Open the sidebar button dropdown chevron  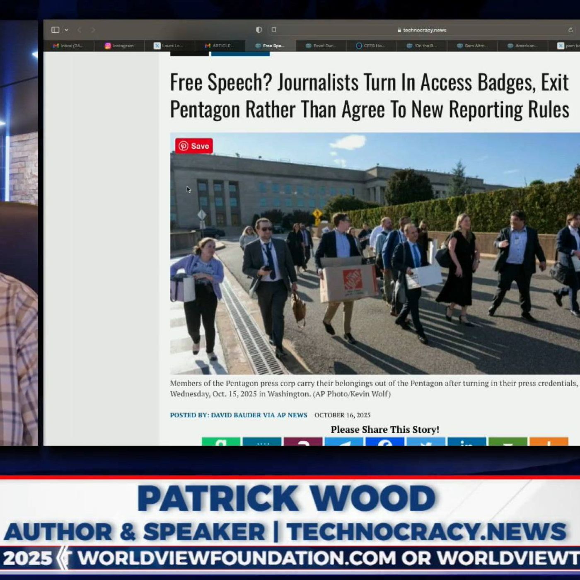tap(66, 30)
